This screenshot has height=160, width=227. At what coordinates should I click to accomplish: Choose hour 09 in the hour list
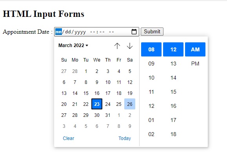[151, 64]
